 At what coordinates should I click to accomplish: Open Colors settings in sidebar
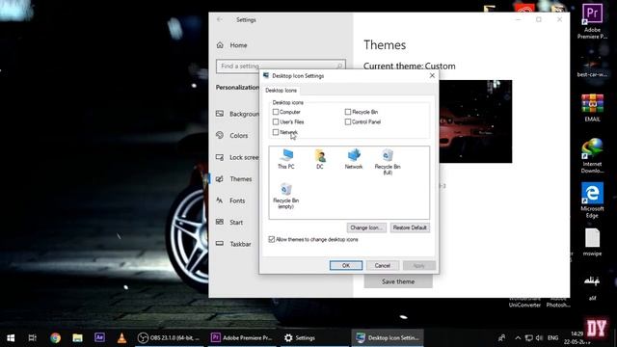[x=232, y=135]
